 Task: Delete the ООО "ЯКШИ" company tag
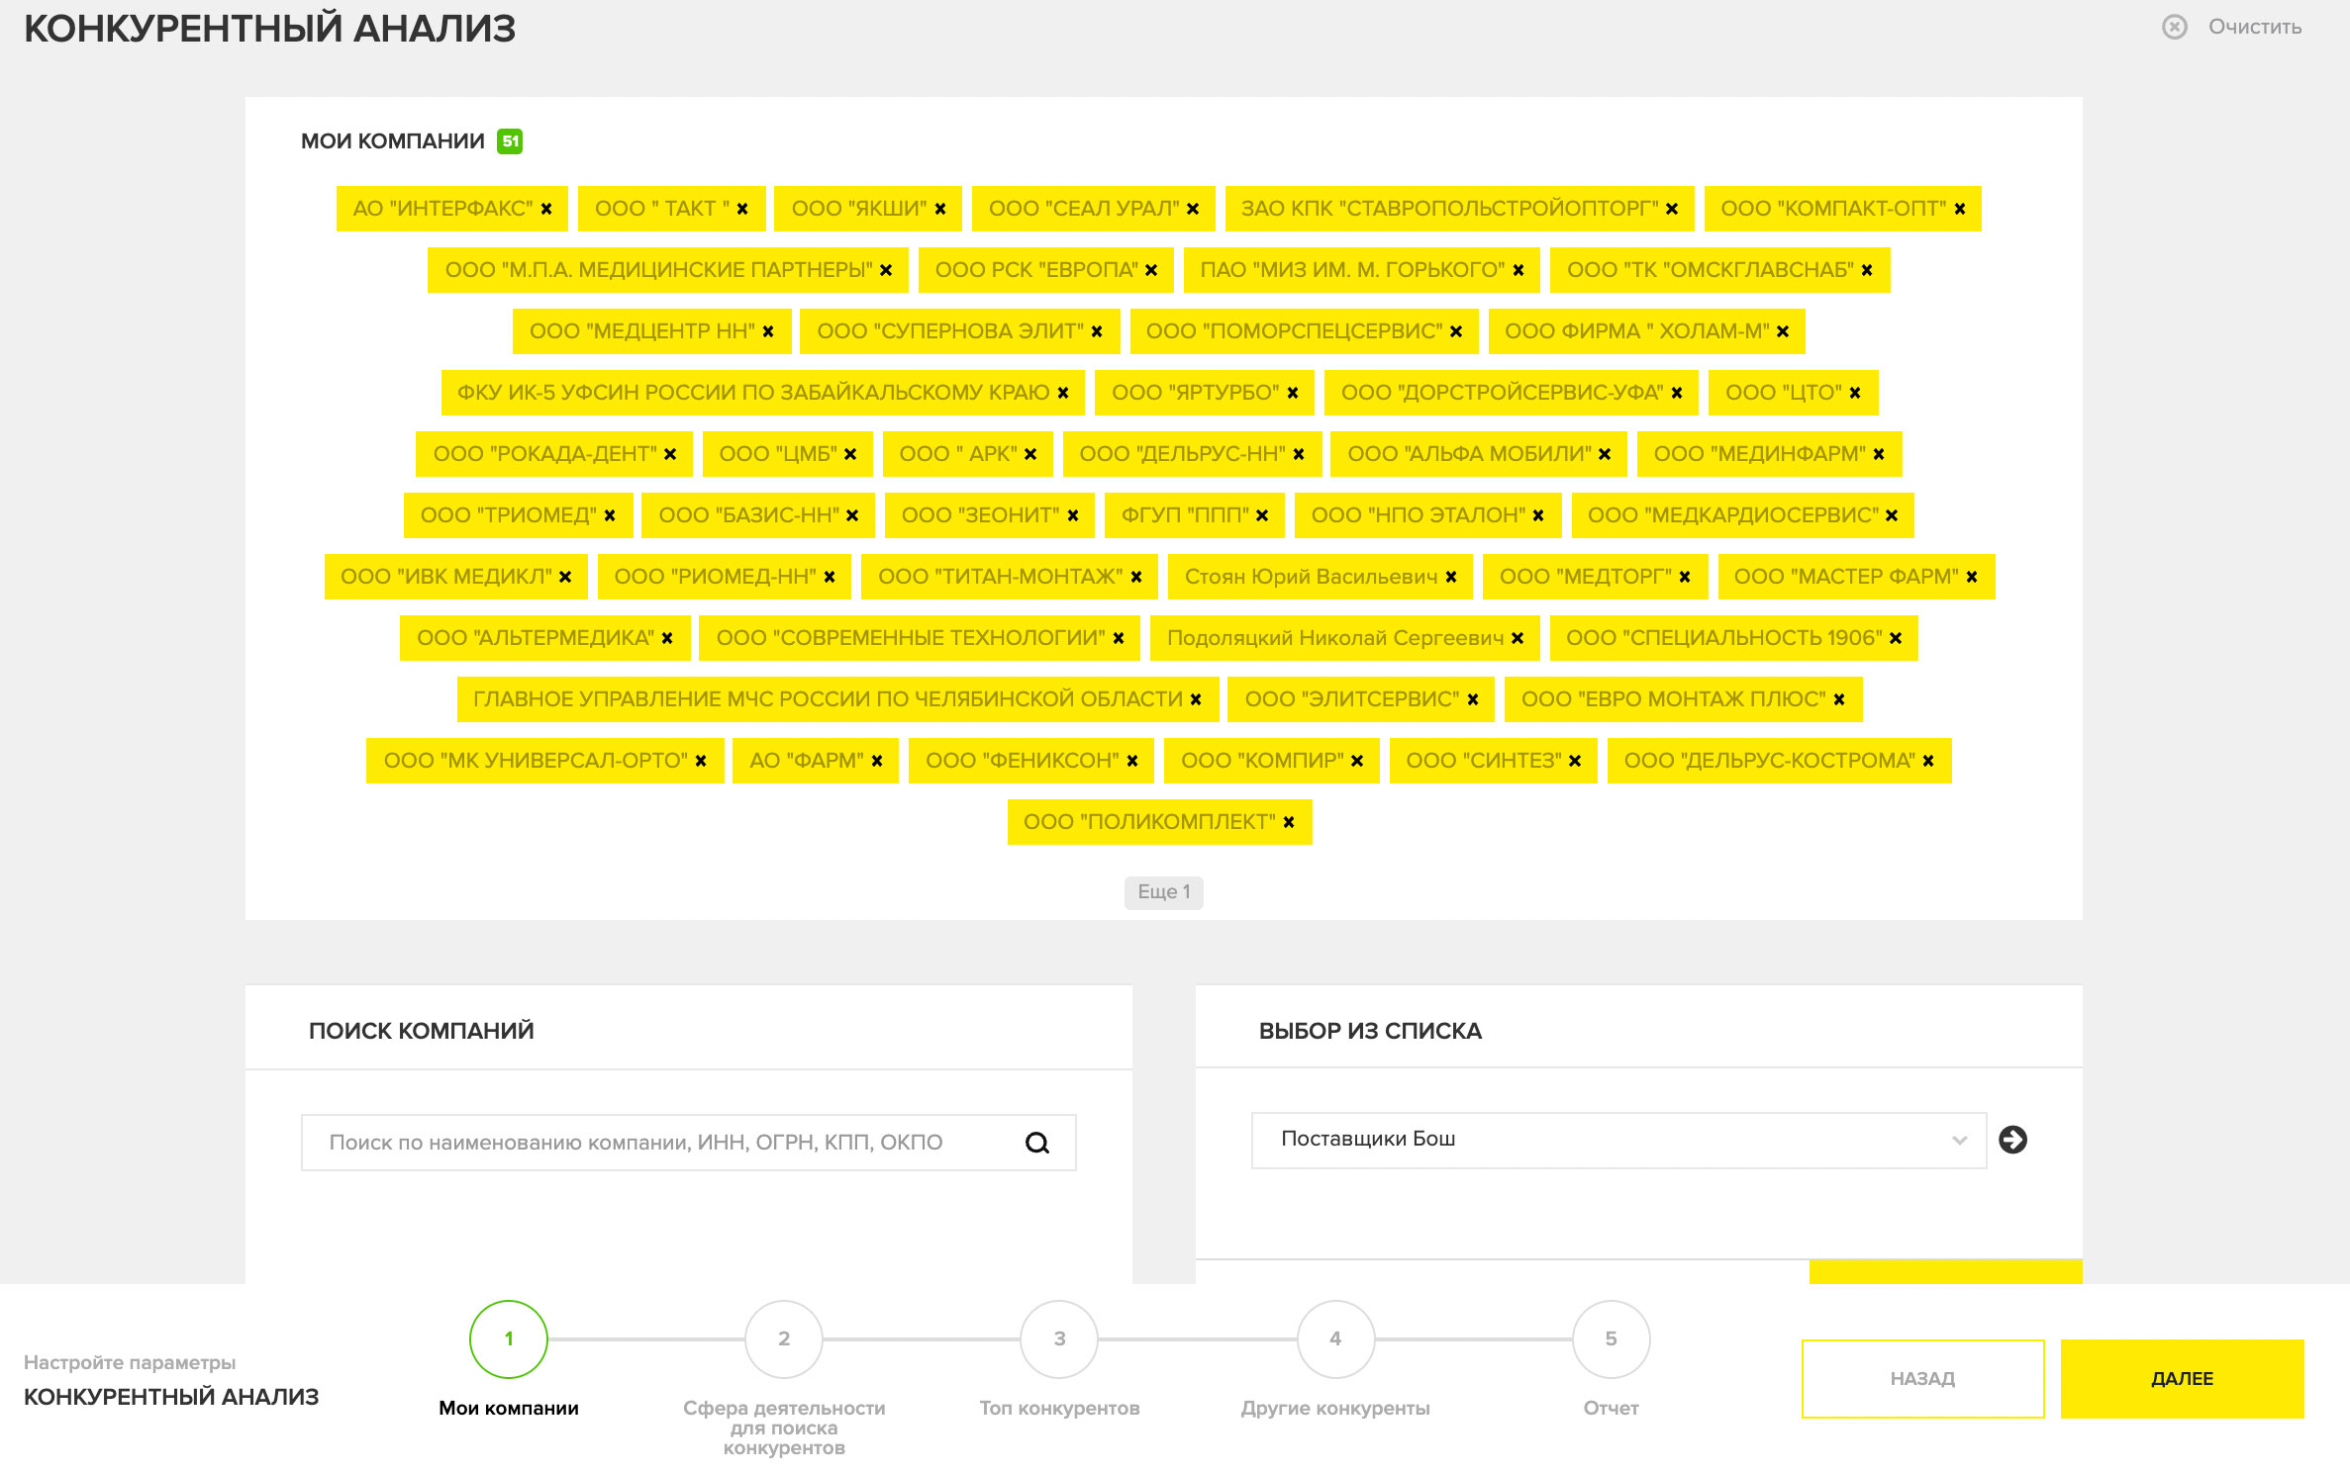click(940, 210)
